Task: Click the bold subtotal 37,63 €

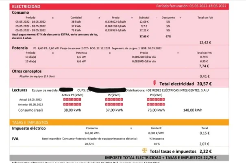Action: click(x=144, y=36)
